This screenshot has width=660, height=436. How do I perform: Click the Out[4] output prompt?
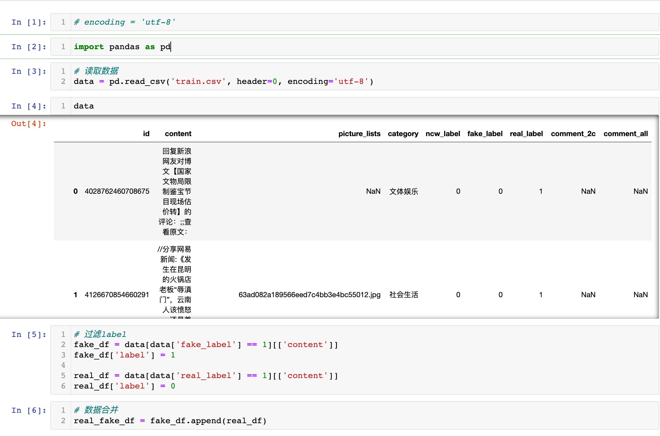28,124
